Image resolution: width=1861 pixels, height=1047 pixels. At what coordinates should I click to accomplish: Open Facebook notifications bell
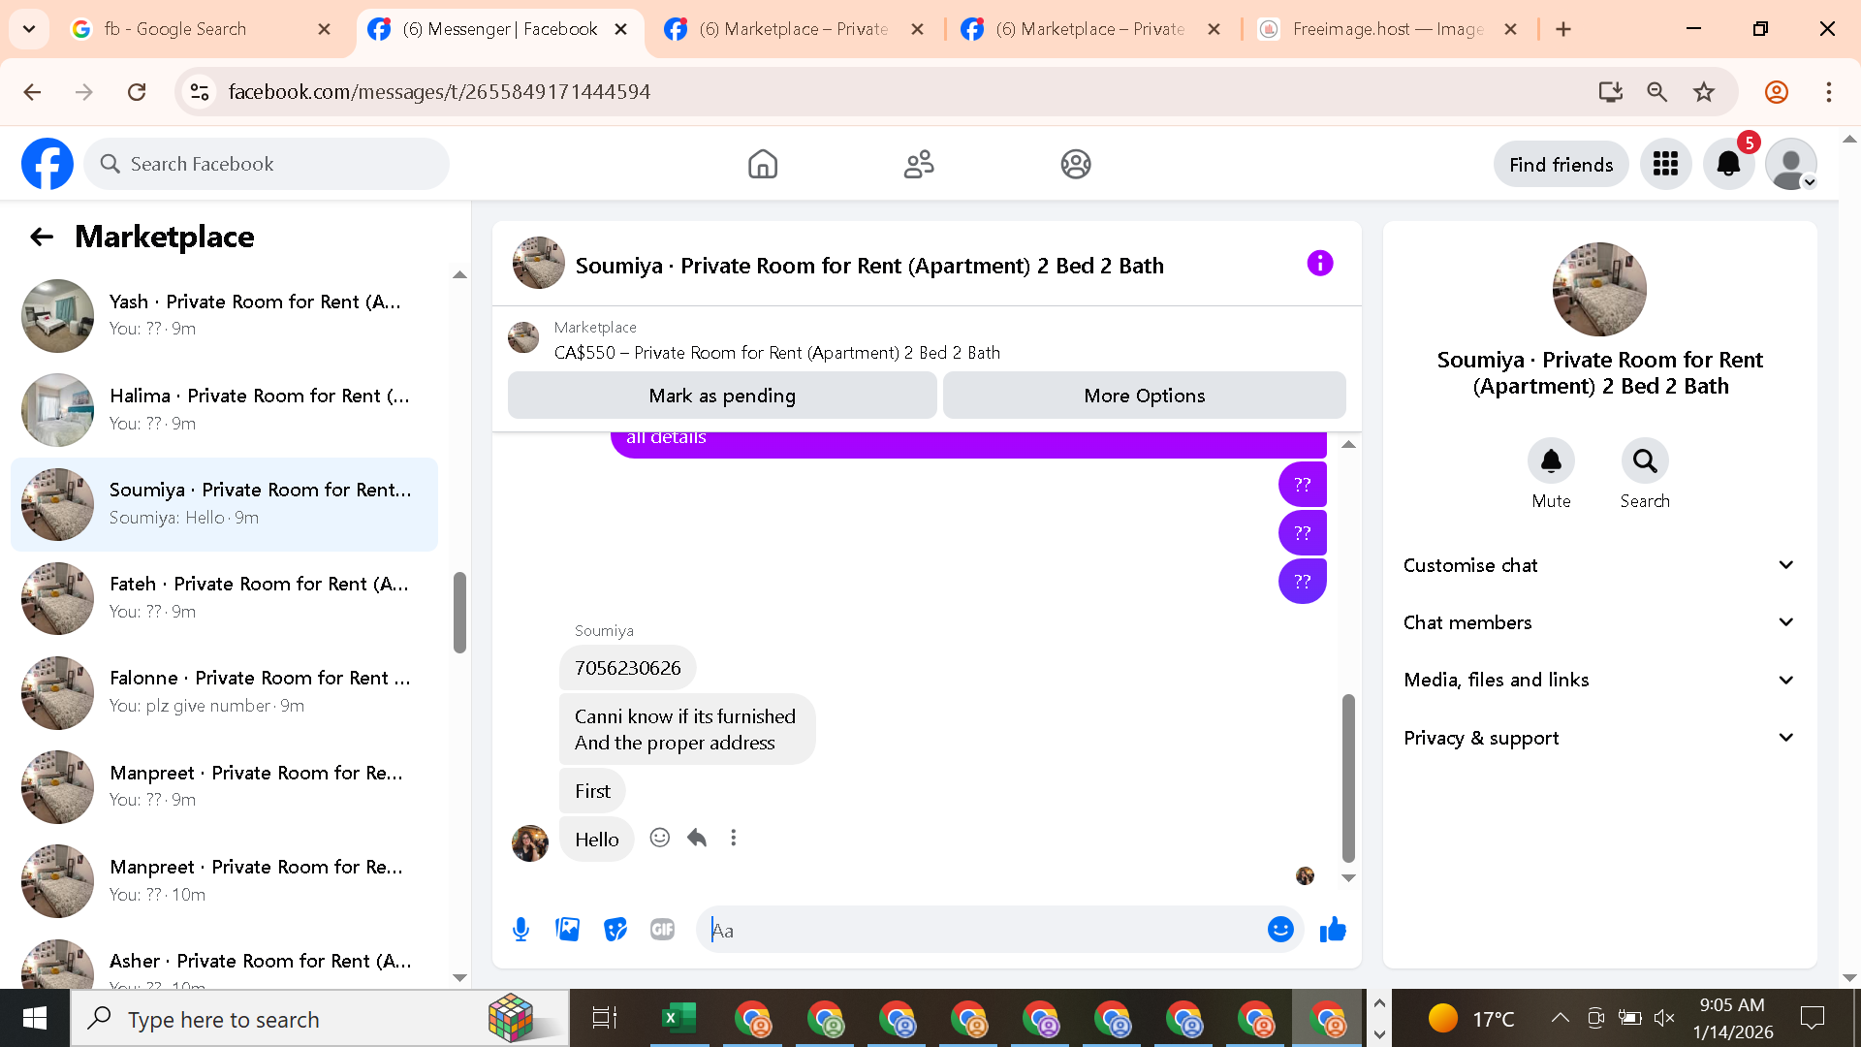point(1728,164)
